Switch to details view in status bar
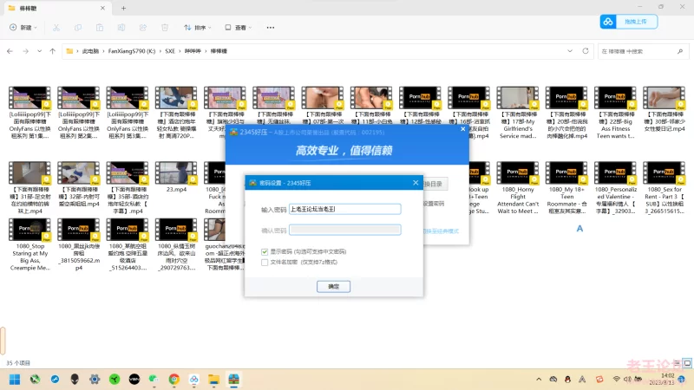 coord(677,363)
